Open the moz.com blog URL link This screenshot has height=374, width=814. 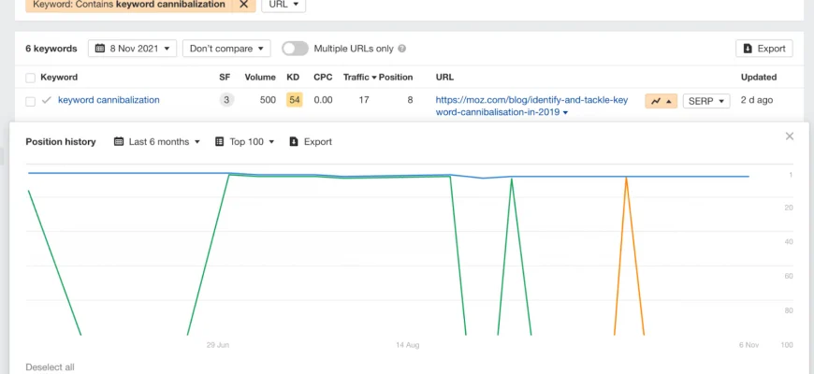(x=531, y=106)
